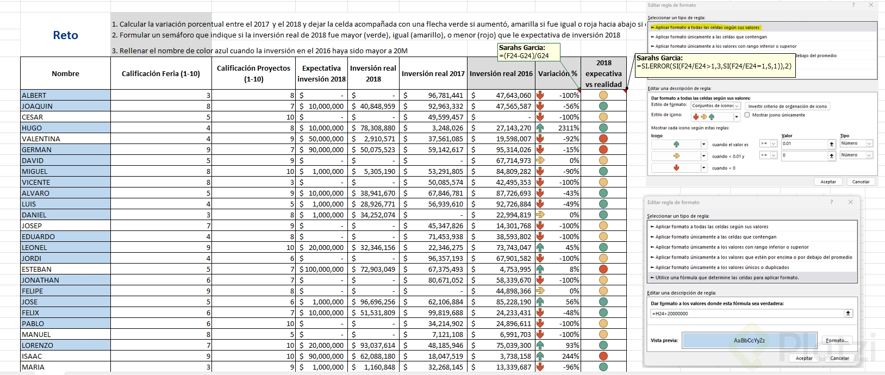The image size is (885, 375).
Task: Click the blue AaBbCcYyZz preview swatch
Action: [x=749, y=341]
